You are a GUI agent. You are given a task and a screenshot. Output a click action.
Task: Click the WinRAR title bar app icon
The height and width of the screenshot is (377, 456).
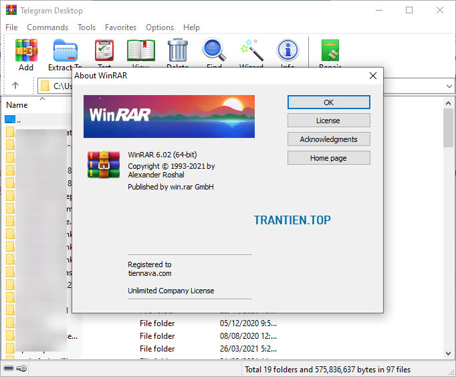[11, 10]
